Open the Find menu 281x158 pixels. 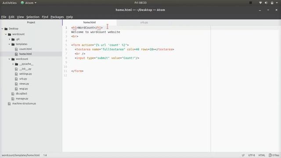pyautogui.click(x=45, y=17)
